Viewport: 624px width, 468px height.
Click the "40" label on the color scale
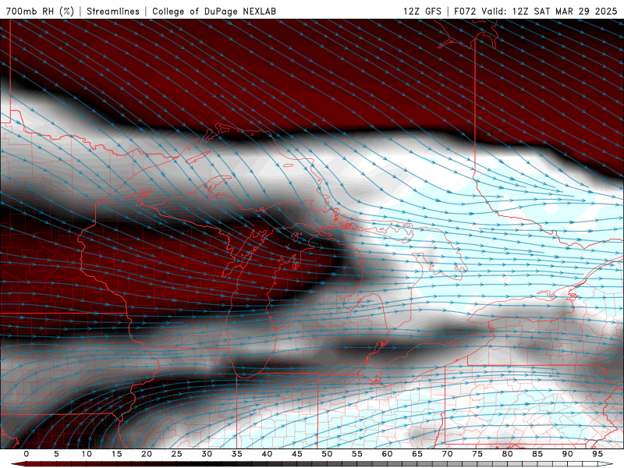pos(267,454)
